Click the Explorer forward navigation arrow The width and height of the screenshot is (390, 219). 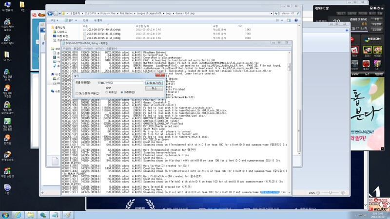(x=56, y=14)
